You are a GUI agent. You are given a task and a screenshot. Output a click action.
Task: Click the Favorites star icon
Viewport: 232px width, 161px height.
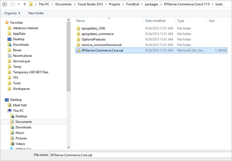coord(7,23)
